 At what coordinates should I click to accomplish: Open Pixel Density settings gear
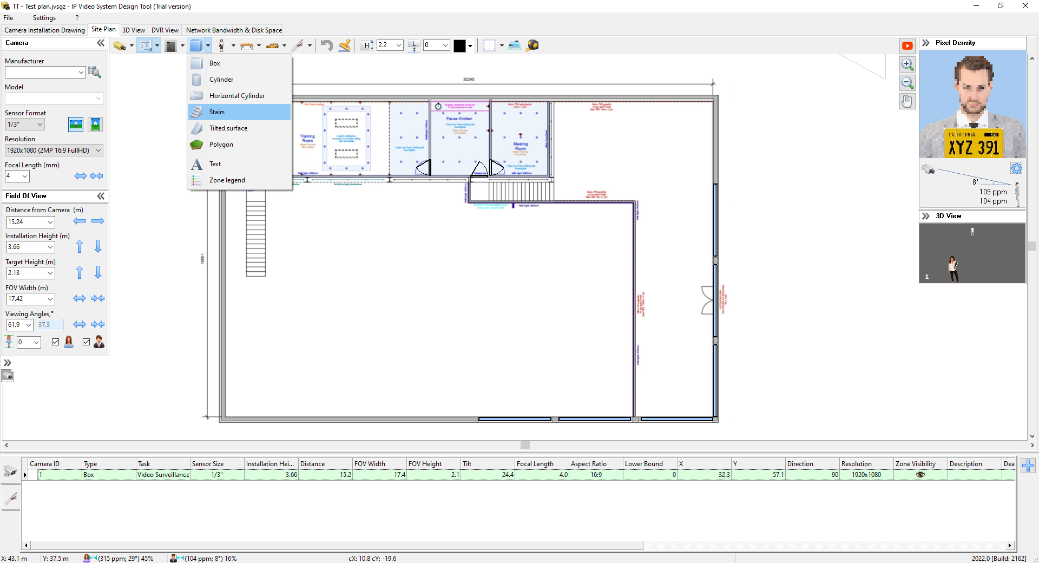click(x=1016, y=168)
